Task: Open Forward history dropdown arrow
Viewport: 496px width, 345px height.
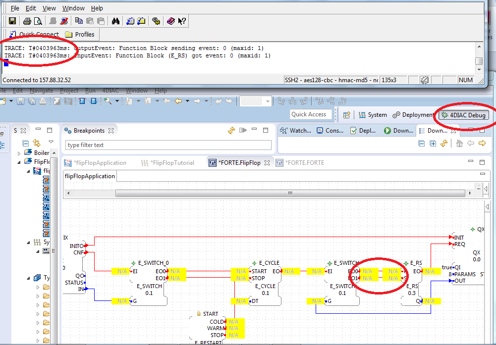Action: [x=206, y=101]
